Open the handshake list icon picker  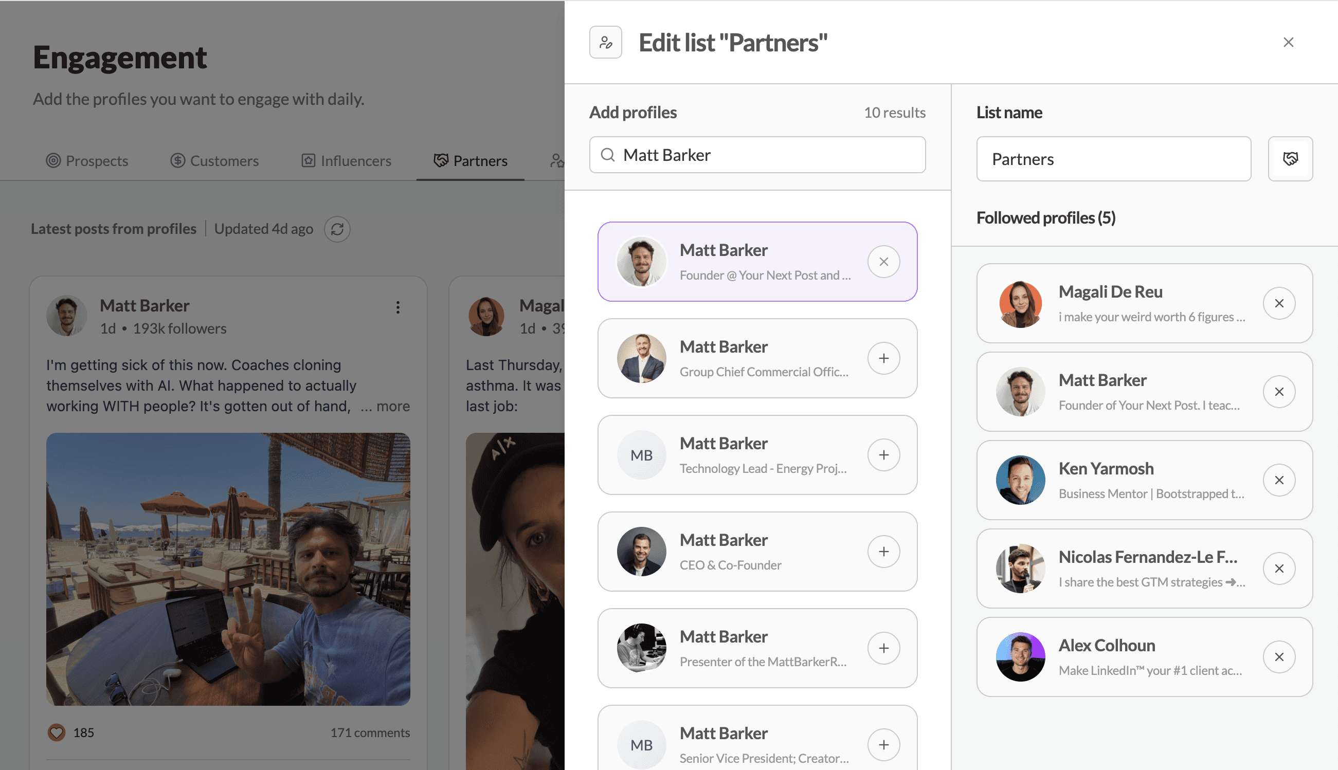coord(1290,159)
